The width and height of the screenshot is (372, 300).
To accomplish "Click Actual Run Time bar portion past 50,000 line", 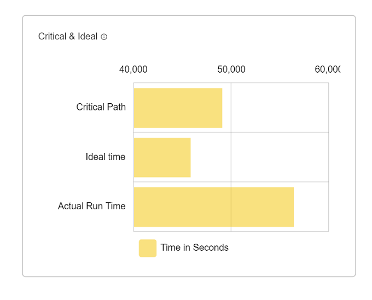I will point(263,207).
